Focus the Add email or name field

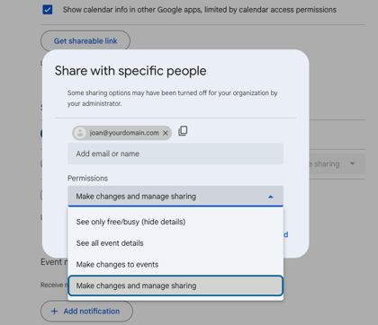(x=175, y=154)
